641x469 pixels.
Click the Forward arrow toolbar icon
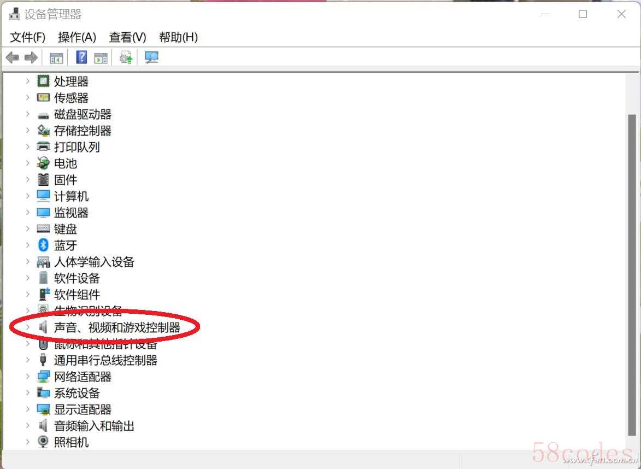(x=31, y=57)
